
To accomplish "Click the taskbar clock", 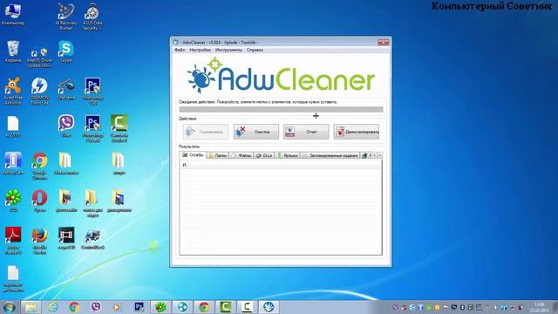I will point(539,307).
